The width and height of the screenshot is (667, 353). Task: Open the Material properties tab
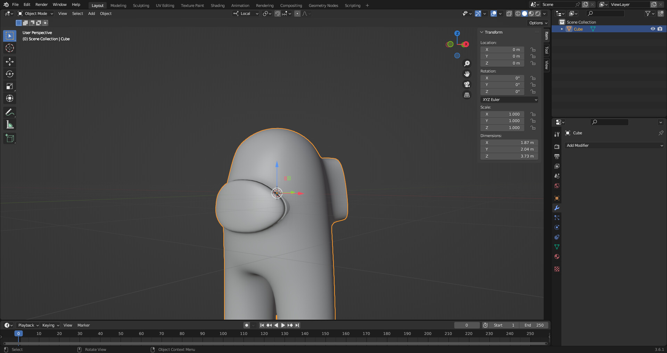pyautogui.click(x=557, y=257)
